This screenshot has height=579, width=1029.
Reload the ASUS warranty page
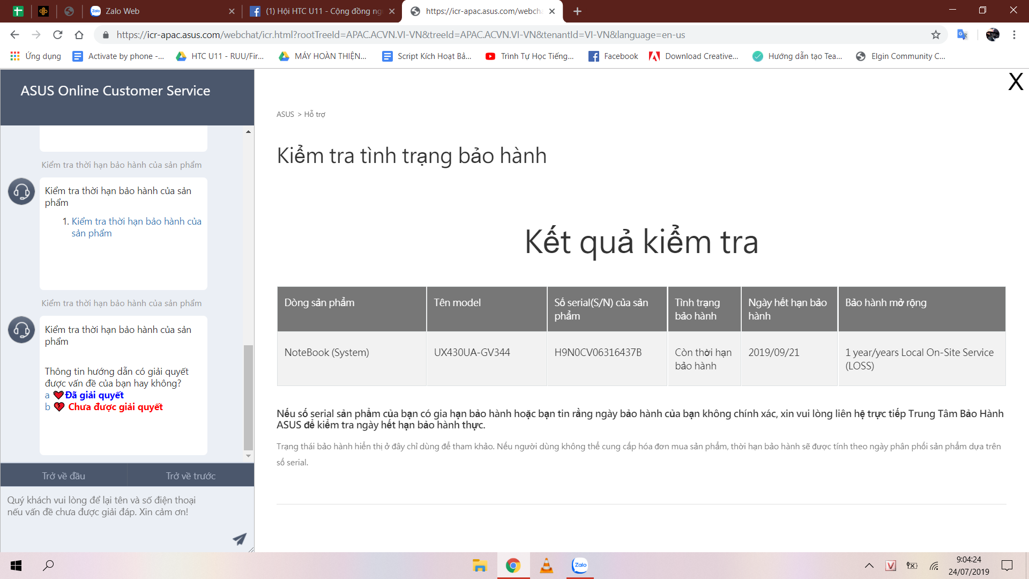[x=58, y=35]
